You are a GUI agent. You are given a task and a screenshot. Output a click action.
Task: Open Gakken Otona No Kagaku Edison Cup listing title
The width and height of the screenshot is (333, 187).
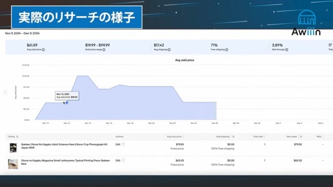click(x=64, y=146)
